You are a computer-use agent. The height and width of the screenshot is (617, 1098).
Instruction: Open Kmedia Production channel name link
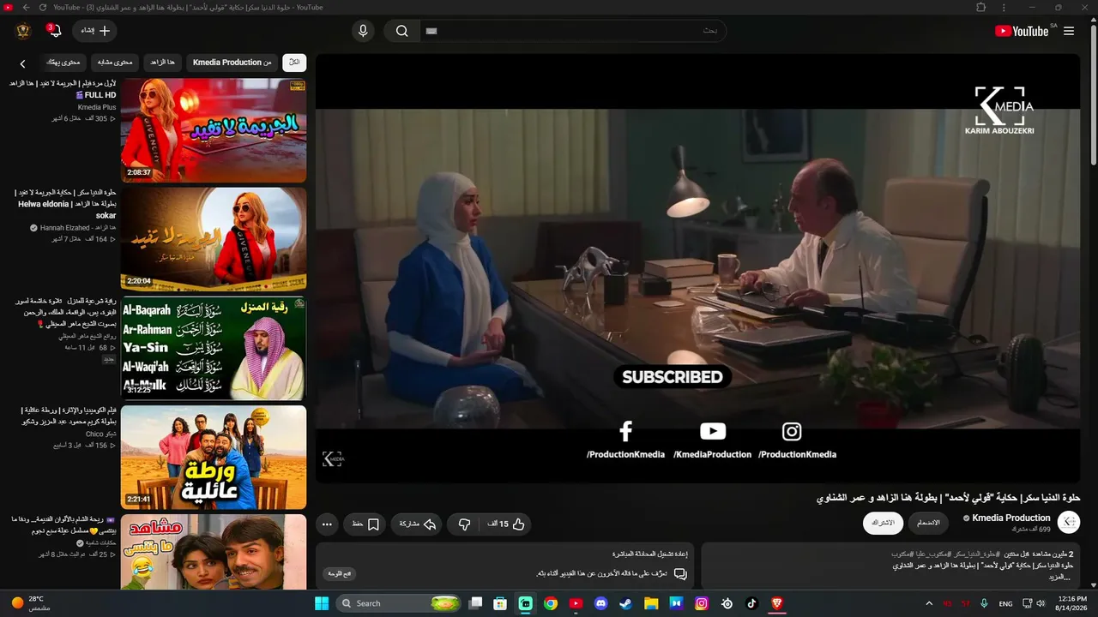(x=1011, y=518)
